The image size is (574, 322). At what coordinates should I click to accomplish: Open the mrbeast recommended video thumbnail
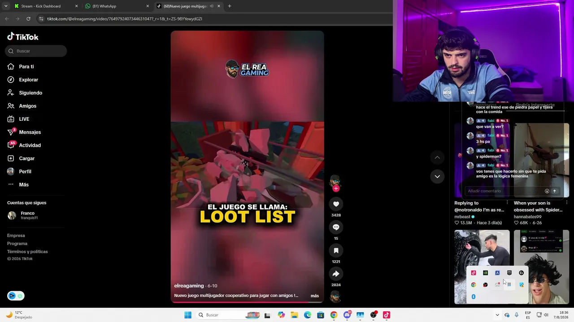[482, 160]
